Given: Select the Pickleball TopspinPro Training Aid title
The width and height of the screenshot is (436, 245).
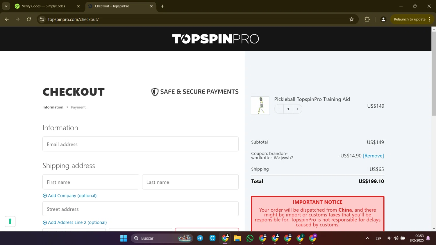Looking at the screenshot, I should point(312,99).
